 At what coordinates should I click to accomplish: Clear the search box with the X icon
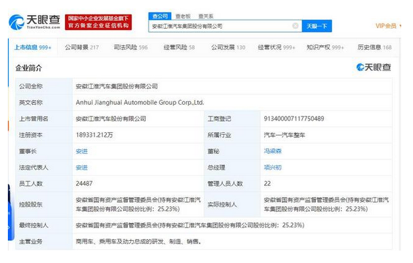tap(295, 26)
